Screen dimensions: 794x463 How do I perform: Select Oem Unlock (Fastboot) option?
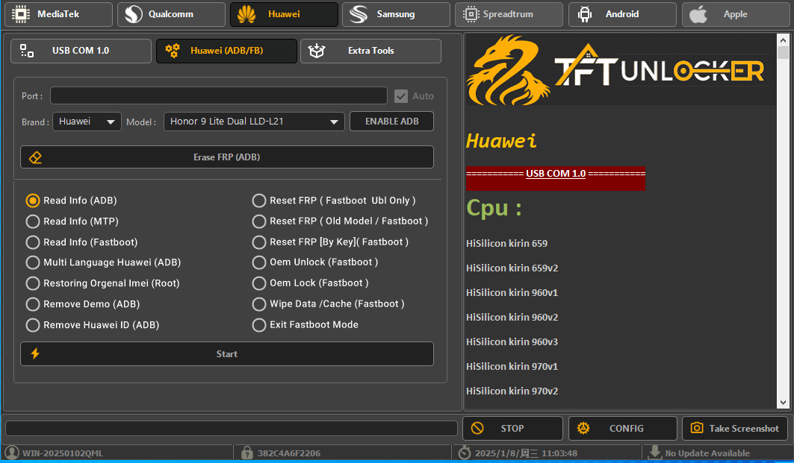(315, 262)
